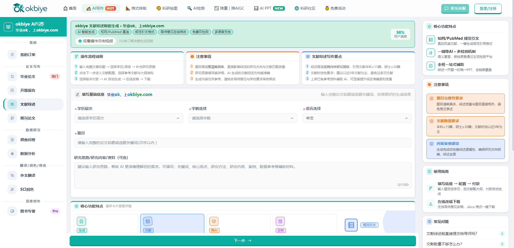Open 格式排版 navigation item
Image resolution: width=514 pixels, height=248 pixels.
[x=136, y=8]
